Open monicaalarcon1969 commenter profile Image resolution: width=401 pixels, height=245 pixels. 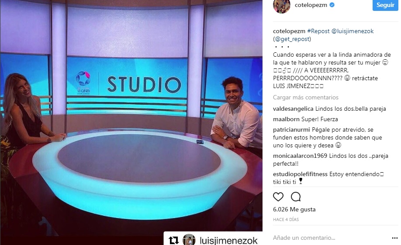pos(300,156)
